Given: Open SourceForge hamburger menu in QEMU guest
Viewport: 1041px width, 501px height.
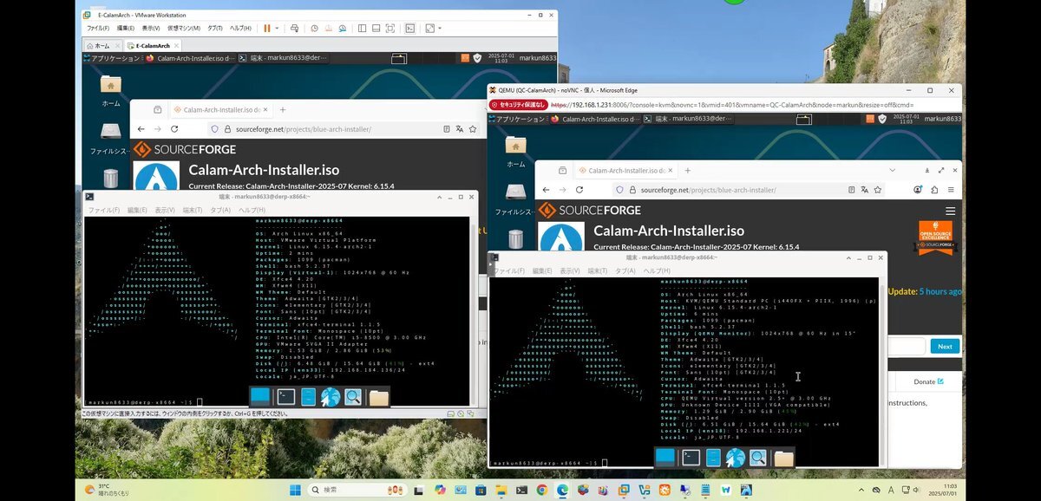Looking at the screenshot, I should point(950,211).
